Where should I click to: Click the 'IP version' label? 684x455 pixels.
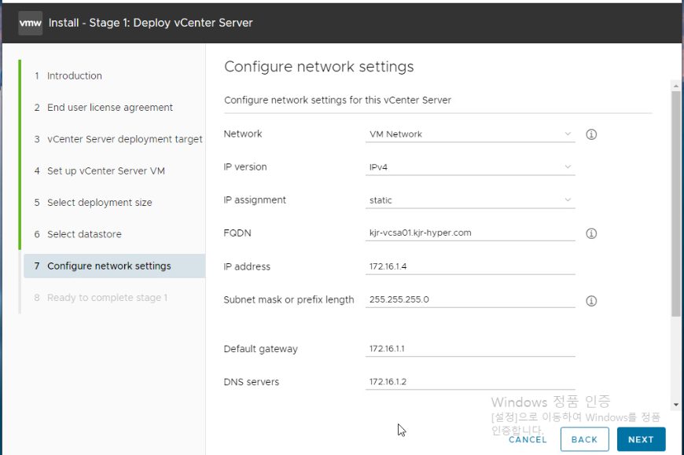245,167
